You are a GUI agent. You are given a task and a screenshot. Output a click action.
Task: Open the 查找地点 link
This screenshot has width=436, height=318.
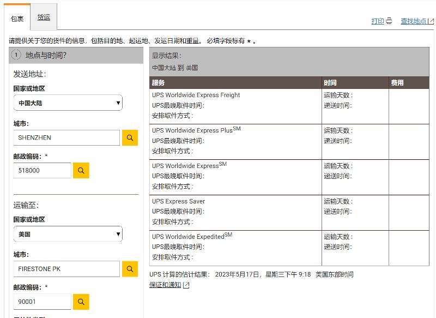[x=414, y=21]
